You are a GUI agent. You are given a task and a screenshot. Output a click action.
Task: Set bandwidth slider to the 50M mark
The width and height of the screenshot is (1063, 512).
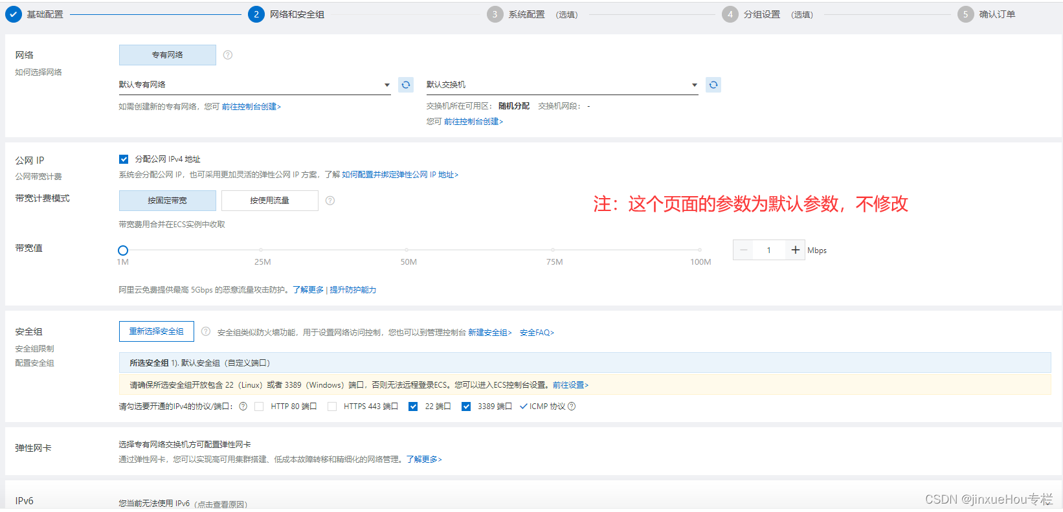[407, 250]
